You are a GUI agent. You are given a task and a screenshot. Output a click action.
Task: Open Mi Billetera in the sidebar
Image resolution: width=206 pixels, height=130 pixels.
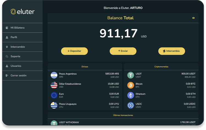18,28
